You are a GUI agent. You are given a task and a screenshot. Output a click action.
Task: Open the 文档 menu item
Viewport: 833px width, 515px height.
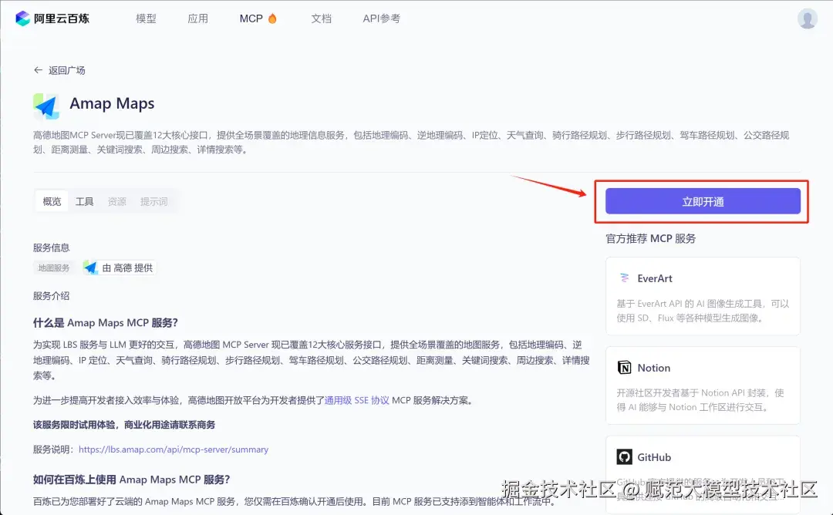[321, 18]
